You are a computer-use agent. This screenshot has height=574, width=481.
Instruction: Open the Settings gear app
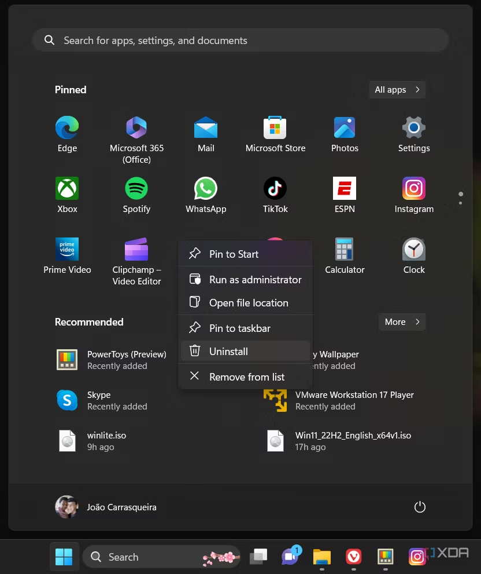click(414, 134)
